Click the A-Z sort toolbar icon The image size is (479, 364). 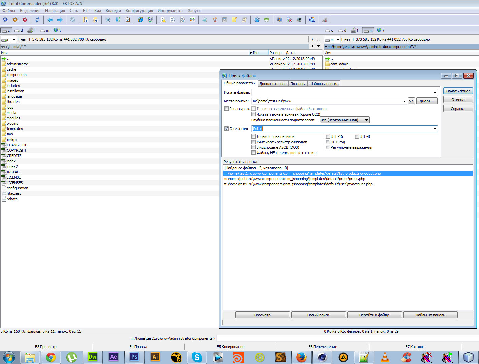118,20
